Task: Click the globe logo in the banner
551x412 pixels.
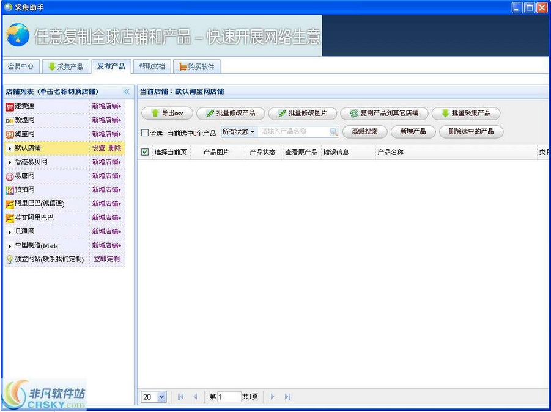Action: point(17,35)
